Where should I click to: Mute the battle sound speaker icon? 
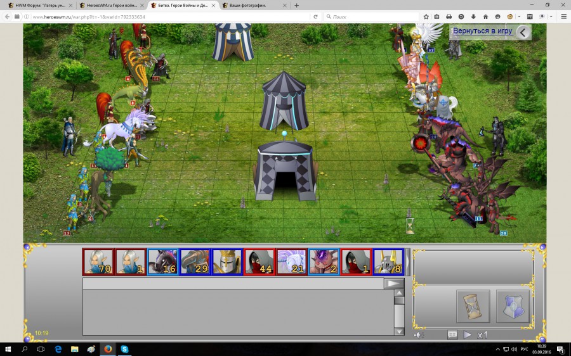click(419, 335)
